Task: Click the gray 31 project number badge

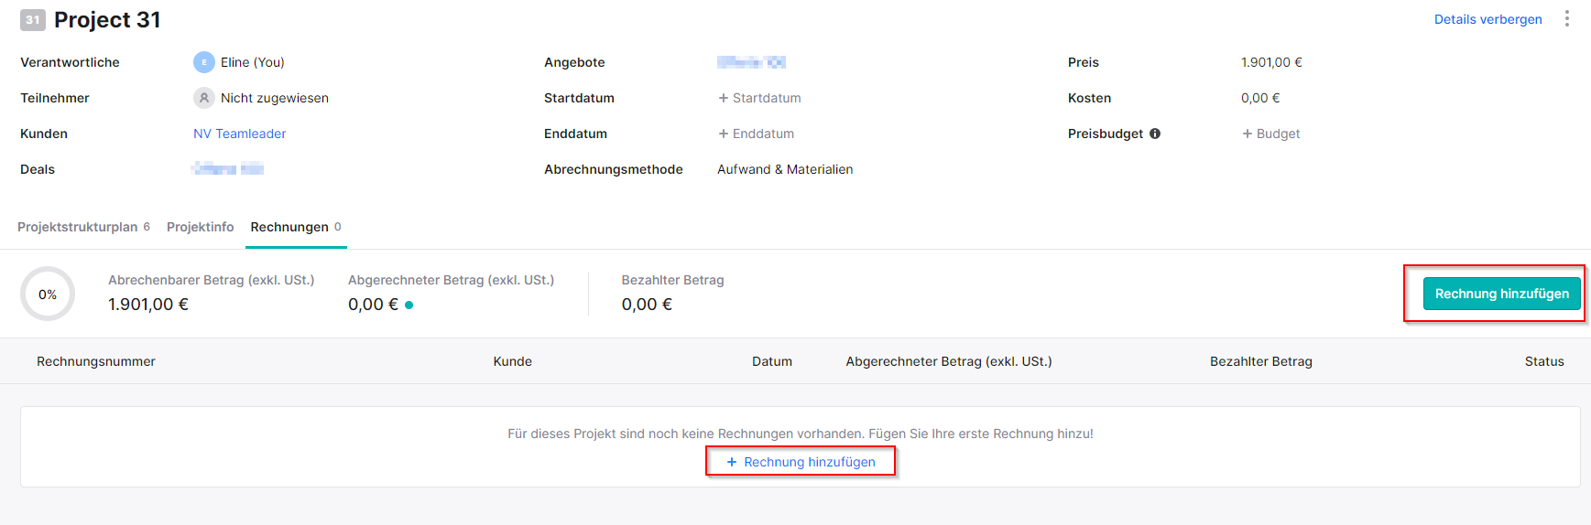Action: (33, 20)
